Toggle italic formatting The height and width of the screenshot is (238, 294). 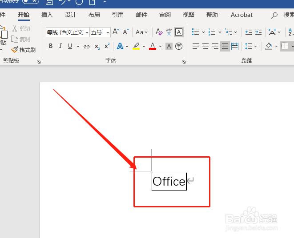[x=60, y=46]
